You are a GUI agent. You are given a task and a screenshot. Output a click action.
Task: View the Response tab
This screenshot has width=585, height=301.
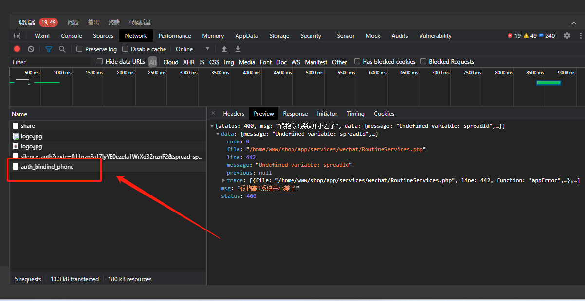[295, 113]
